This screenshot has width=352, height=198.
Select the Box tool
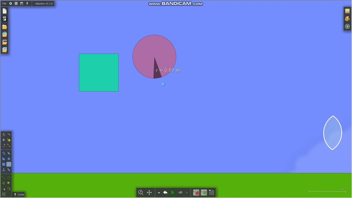pyautogui.click(x=4, y=164)
